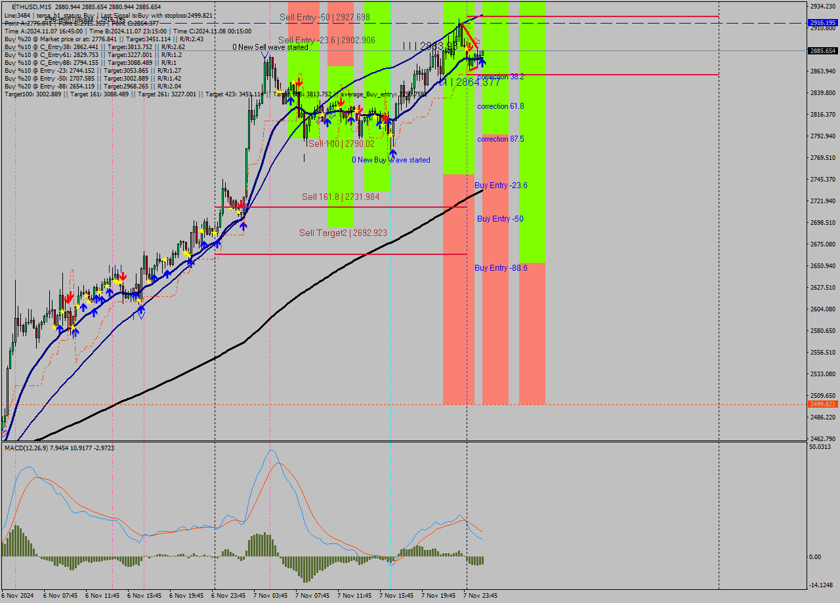Click the ETHUSD,M15 symbol header text
Screen dimensions: 840x603
31,7
